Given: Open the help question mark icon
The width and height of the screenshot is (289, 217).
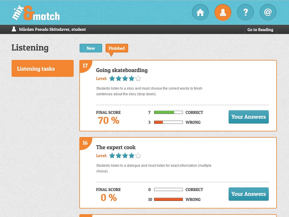Looking at the screenshot, I should click(246, 13).
